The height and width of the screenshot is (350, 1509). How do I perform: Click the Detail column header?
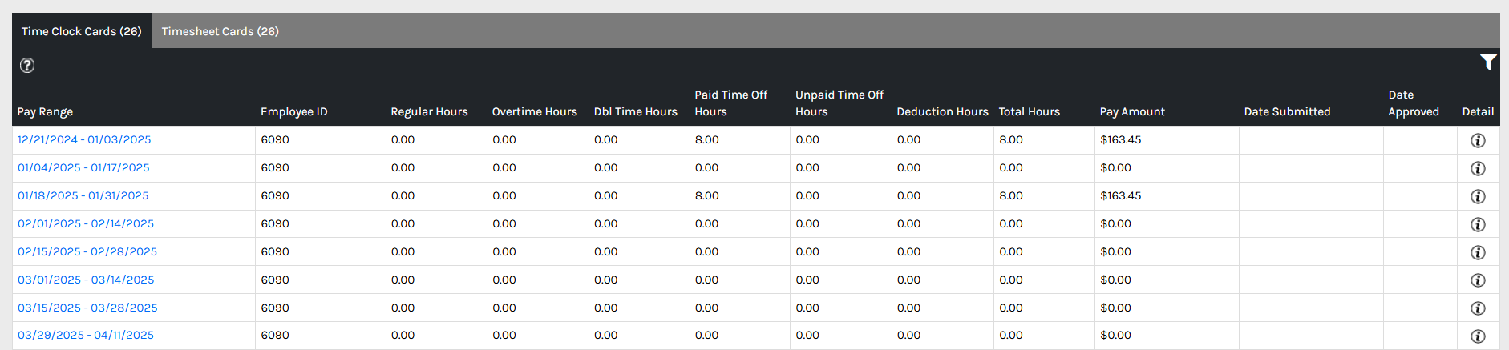click(x=1478, y=111)
